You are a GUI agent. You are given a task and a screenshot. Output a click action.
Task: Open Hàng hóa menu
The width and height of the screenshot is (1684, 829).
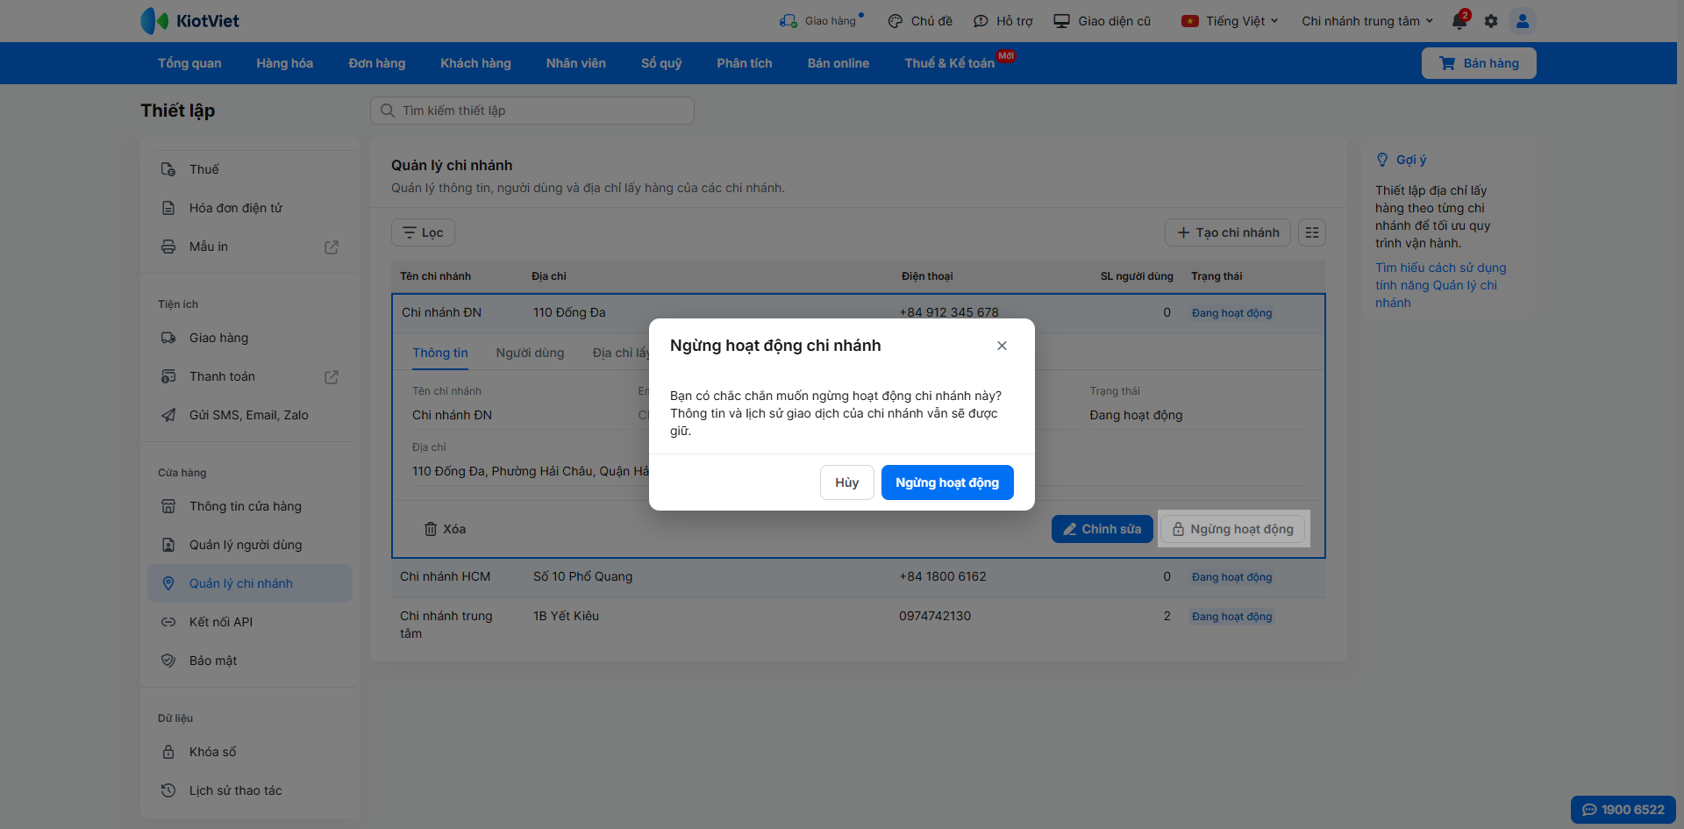tap(284, 63)
